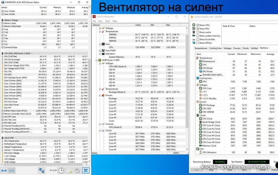278x175 pixels.
Task: Click monitor icon beside Stress GPU(s)
Action: coord(194,43)
